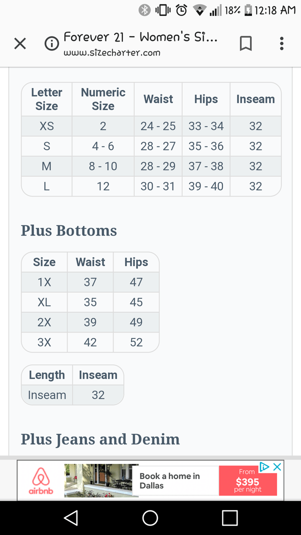Image resolution: width=301 pixels, height=535 pixels.
Task: Tap the www.sizecharter.com URL text
Action: pos(112,52)
